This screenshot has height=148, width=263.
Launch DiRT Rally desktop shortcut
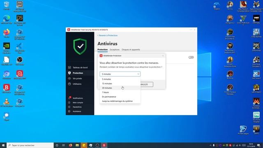tap(256, 19)
